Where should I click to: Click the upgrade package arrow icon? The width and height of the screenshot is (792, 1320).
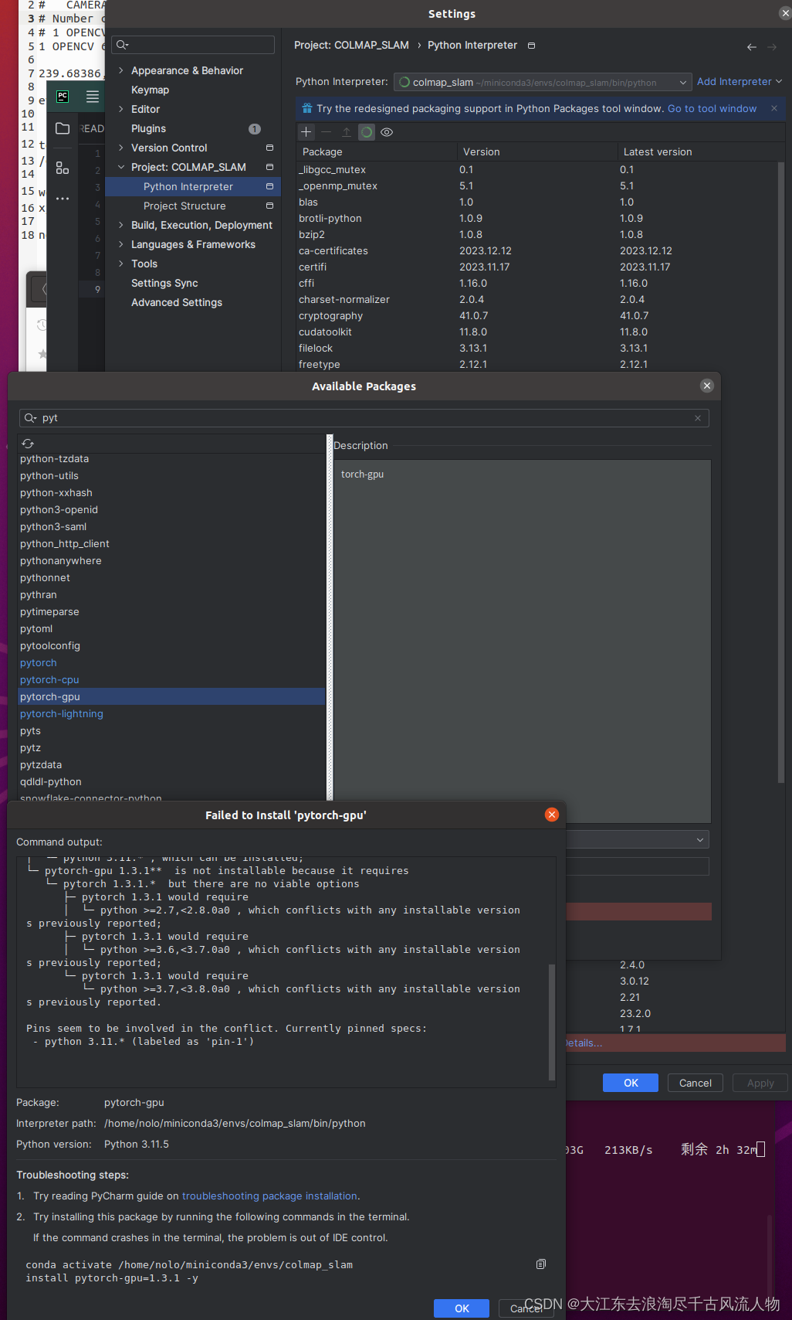click(x=347, y=132)
